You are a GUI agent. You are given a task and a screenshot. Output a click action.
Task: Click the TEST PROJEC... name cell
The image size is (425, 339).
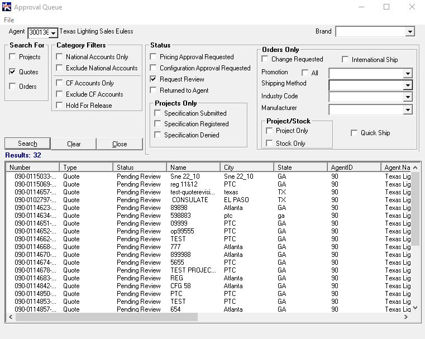(x=193, y=270)
